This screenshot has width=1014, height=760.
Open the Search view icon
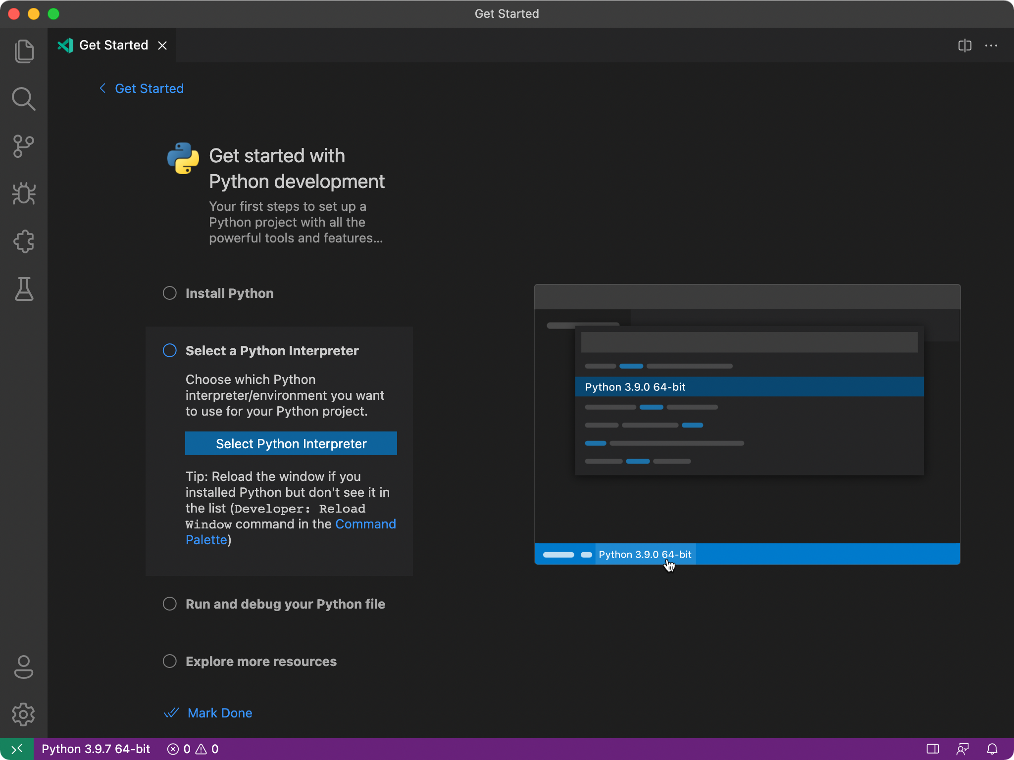point(24,99)
